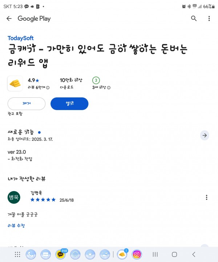Tap the 3 age rating badge

click(96, 80)
